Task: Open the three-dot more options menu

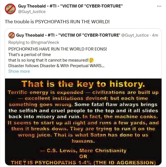Action: click(x=159, y=6)
